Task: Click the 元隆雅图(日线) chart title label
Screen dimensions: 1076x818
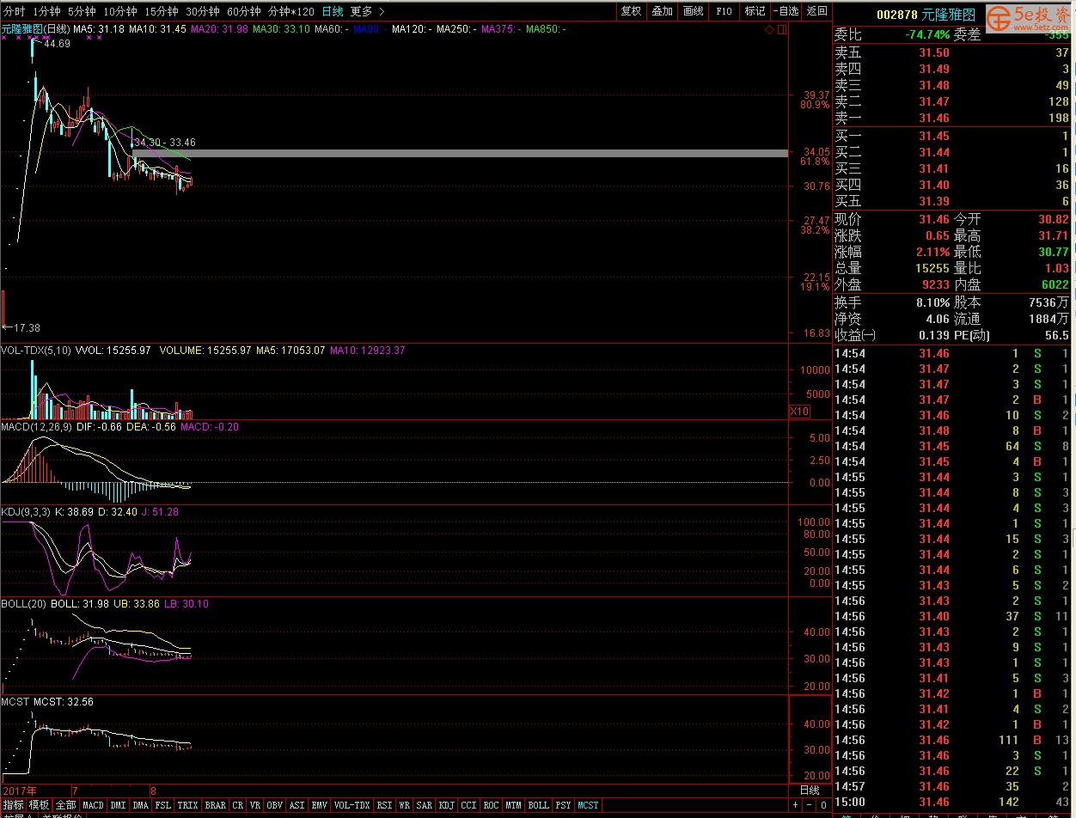Action: coord(35,29)
